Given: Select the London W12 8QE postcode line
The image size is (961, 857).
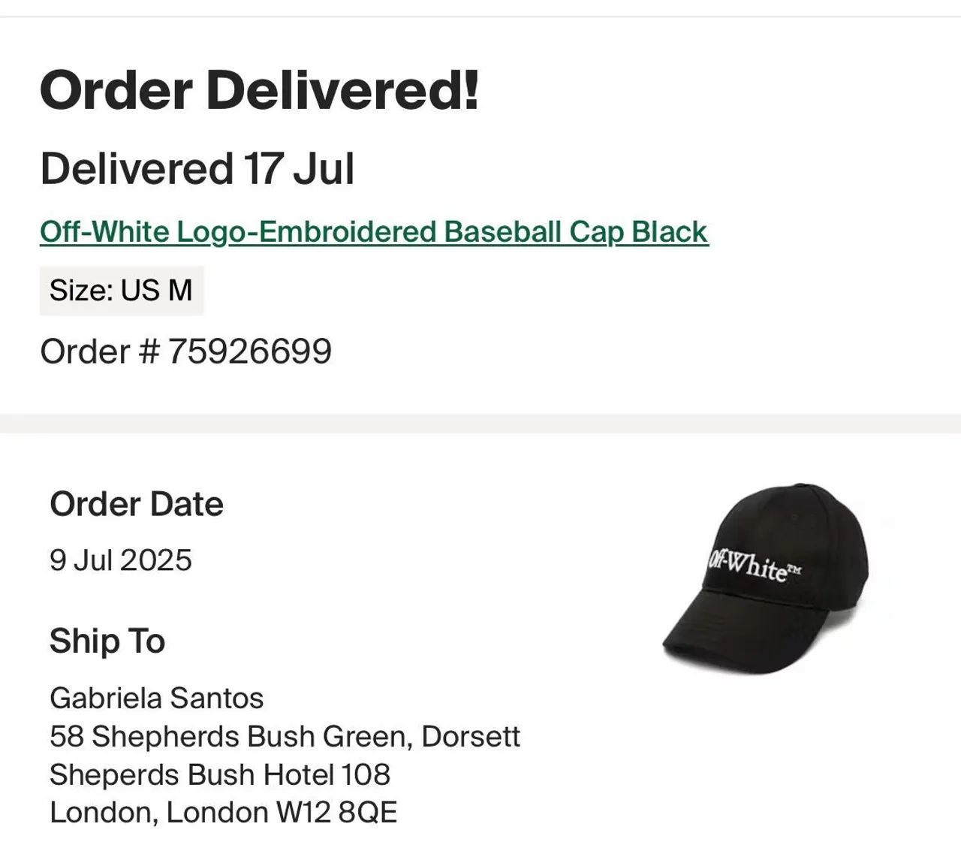Looking at the screenshot, I should [x=224, y=813].
